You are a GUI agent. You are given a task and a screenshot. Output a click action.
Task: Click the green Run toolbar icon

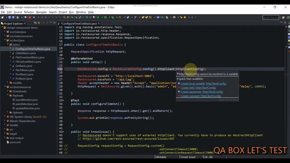(x=105, y=17)
